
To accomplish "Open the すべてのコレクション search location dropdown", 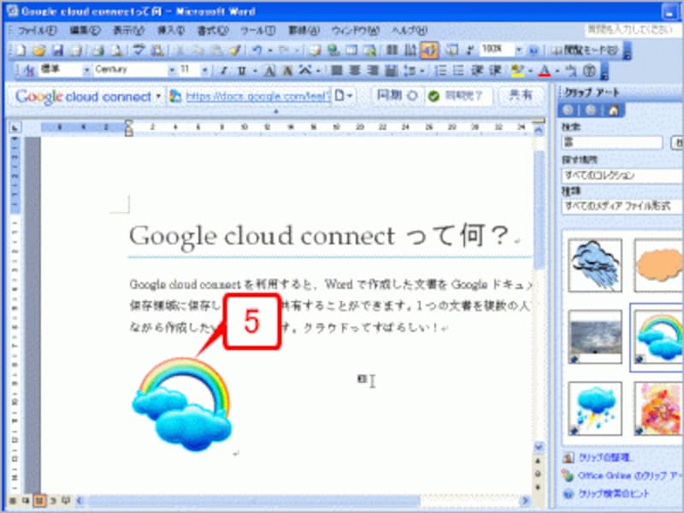I will point(623,175).
